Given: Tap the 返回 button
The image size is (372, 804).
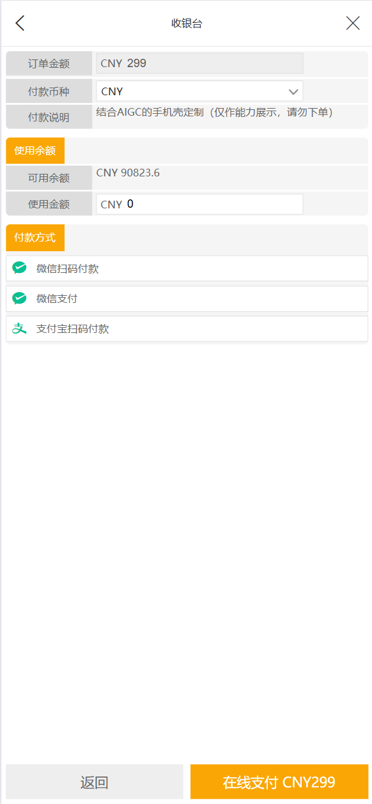Looking at the screenshot, I should 95,782.
